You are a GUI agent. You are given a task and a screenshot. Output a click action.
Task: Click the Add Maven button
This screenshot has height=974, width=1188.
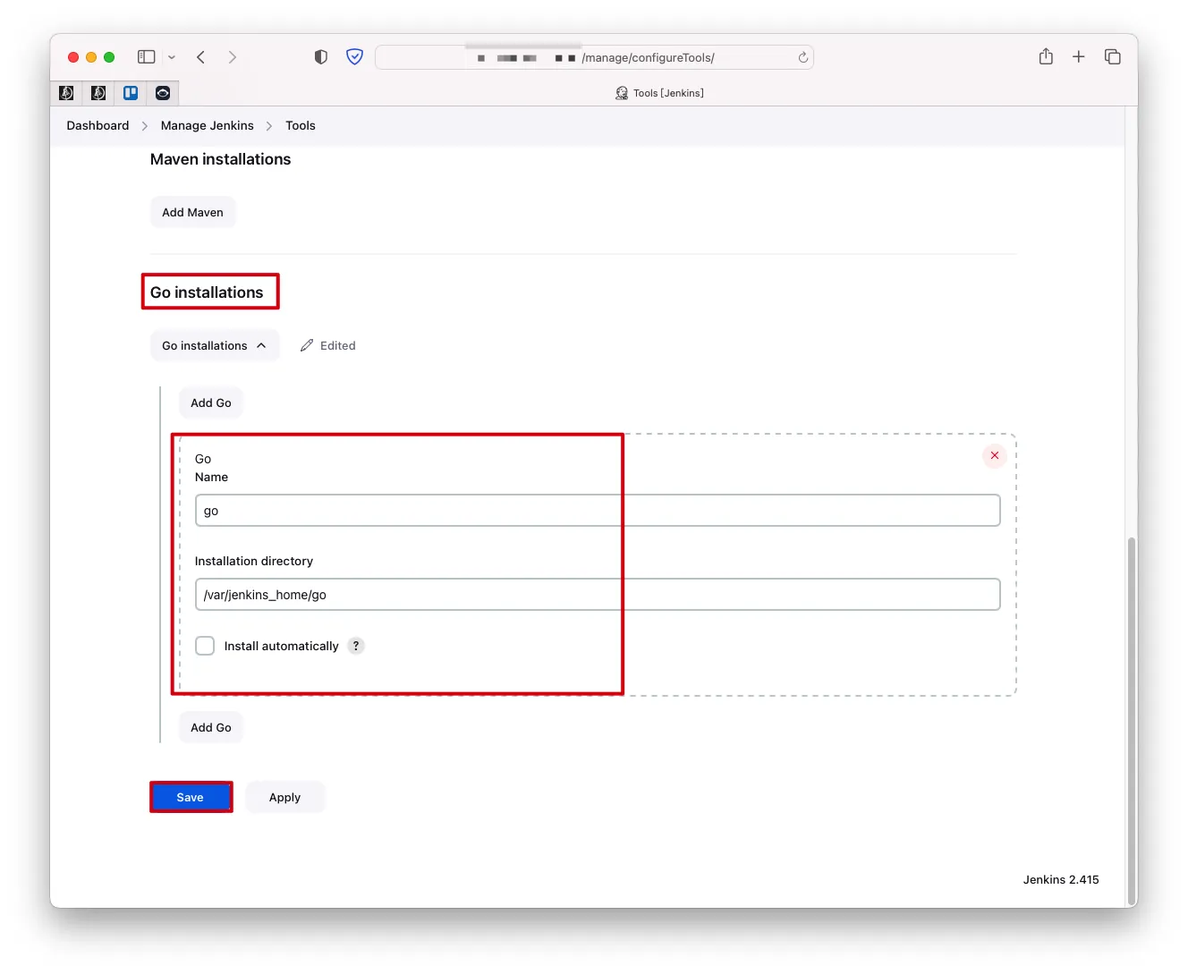192,213
